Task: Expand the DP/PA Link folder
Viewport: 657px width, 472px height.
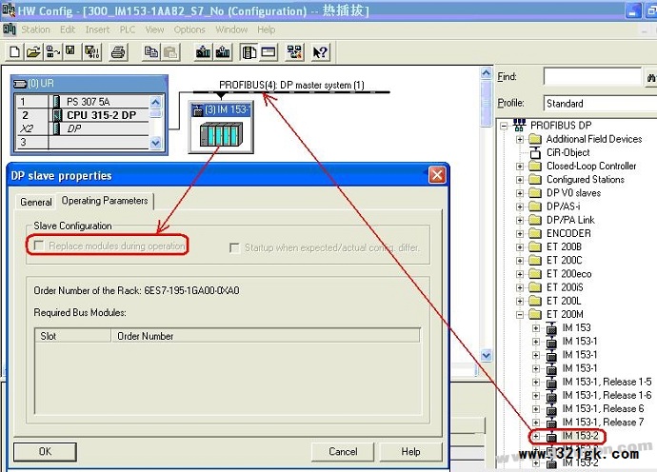Action: (520, 220)
